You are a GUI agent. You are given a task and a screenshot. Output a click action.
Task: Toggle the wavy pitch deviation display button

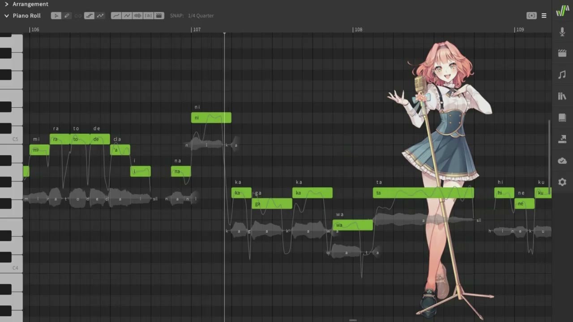pyautogui.click(x=127, y=16)
